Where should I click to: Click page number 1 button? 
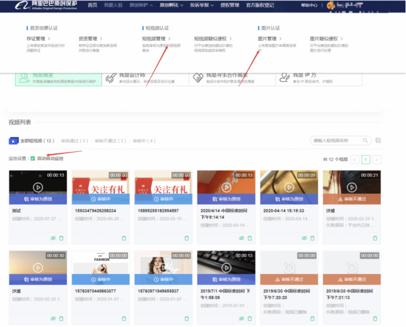[x=366, y=160]
